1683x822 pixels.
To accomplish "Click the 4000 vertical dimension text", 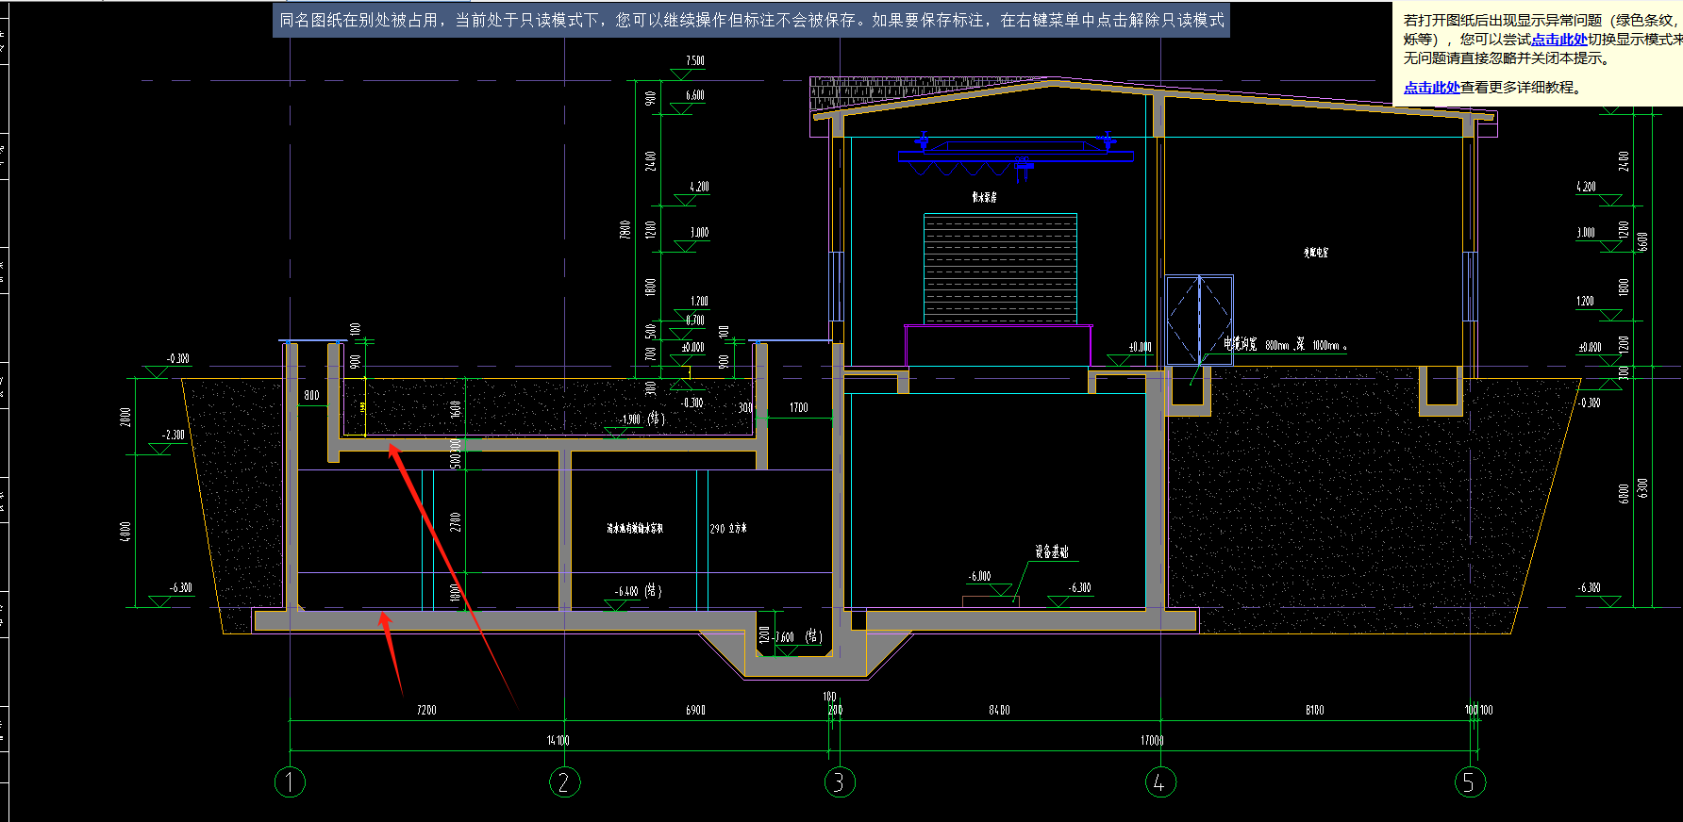I will 125,531.
